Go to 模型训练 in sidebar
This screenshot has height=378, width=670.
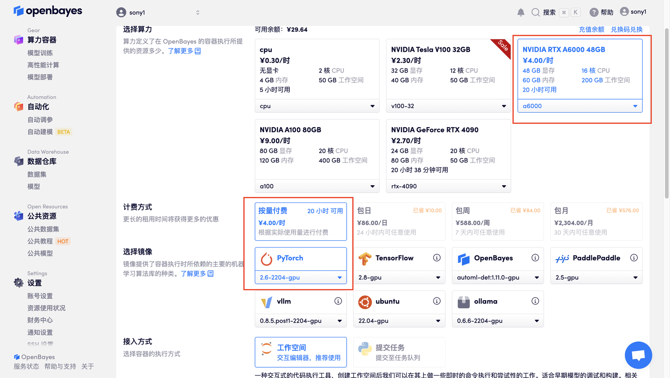pos(40,53)
